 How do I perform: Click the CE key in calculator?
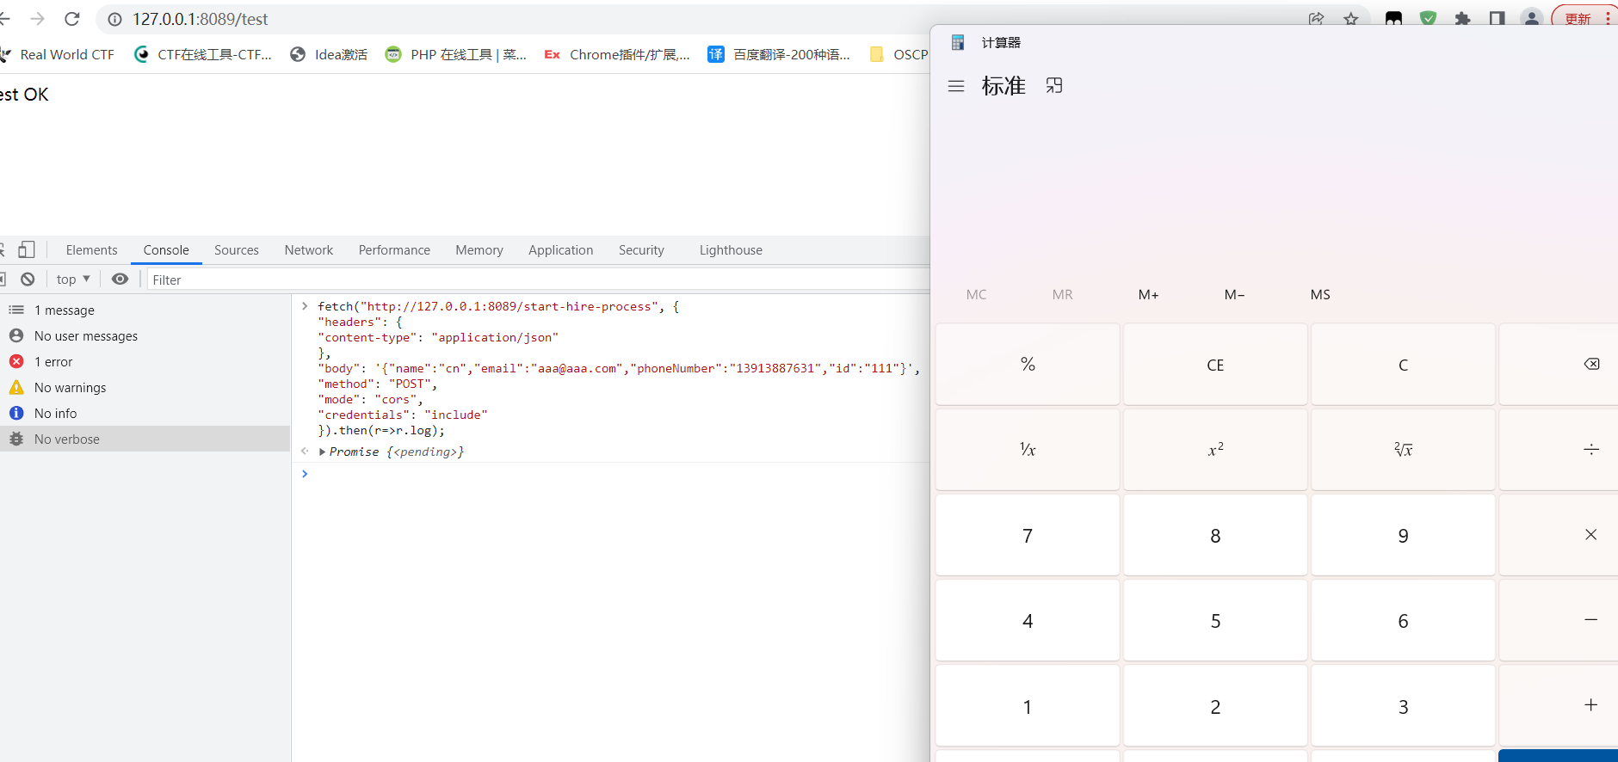tap(1215, 365)
